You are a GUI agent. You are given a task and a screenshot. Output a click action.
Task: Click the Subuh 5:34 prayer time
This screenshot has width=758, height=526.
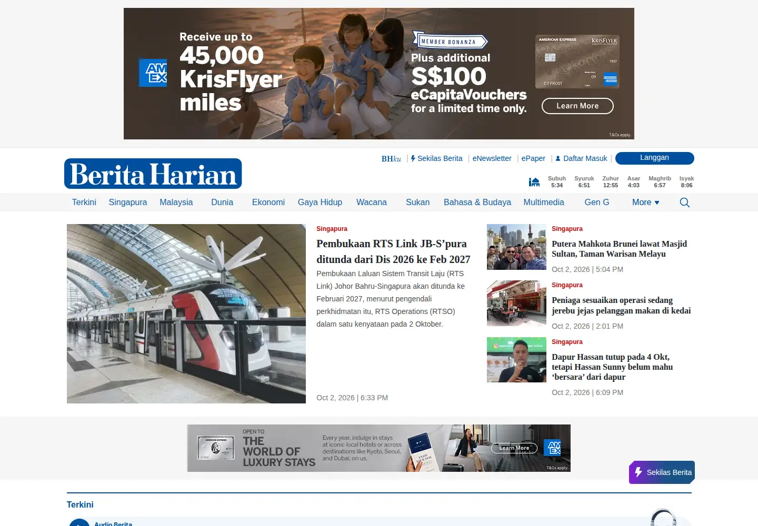[557, 182]
